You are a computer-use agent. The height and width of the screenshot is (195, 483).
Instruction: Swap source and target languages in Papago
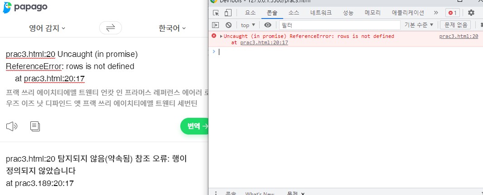point(110,28)
